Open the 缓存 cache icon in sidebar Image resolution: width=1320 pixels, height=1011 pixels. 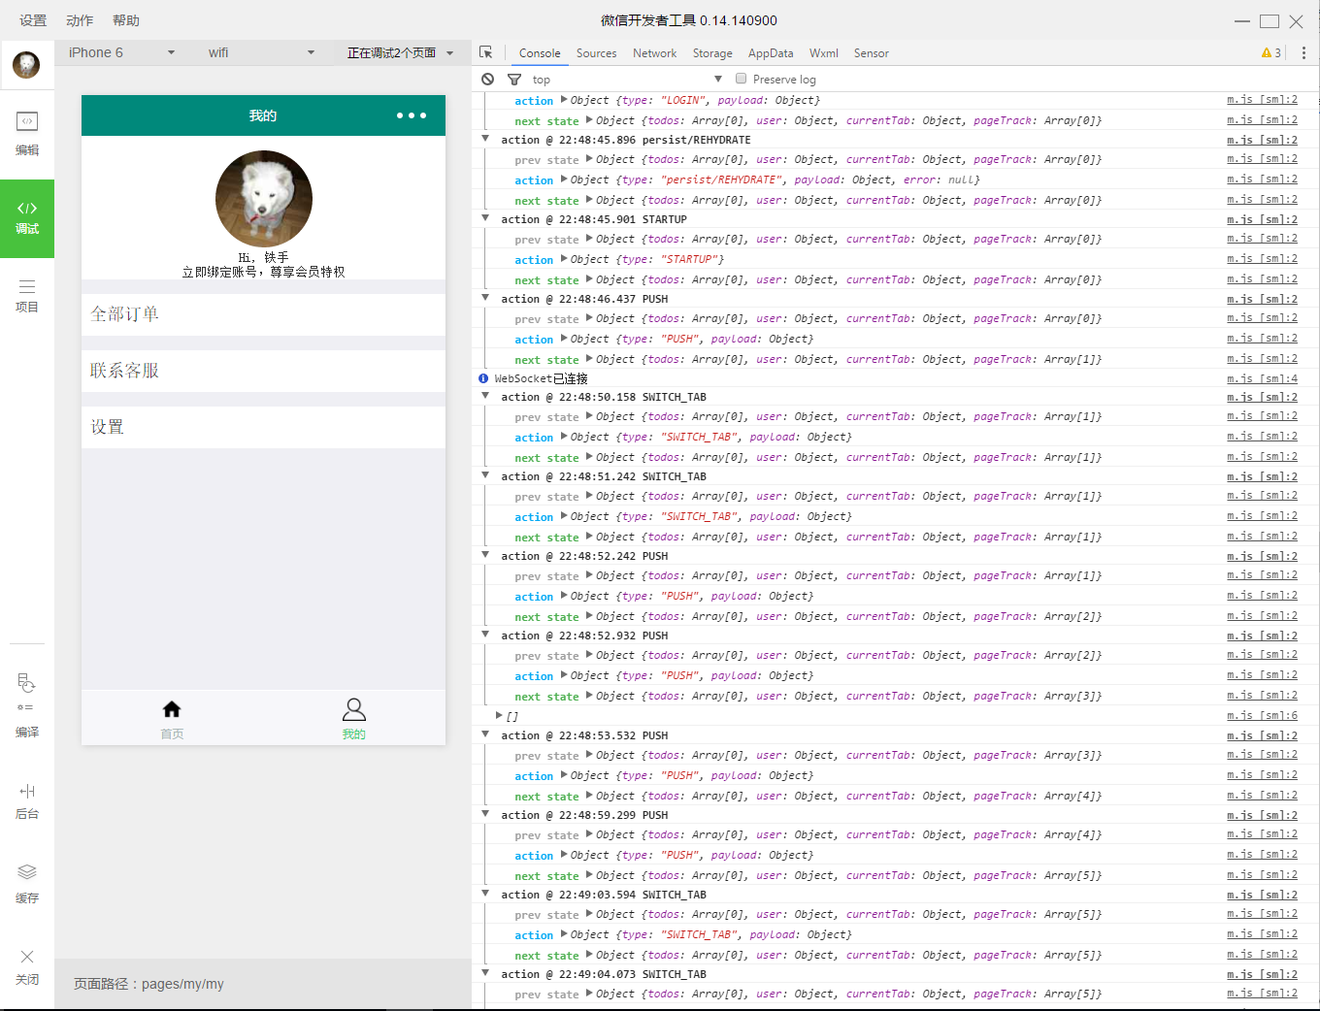click(26, 871)
